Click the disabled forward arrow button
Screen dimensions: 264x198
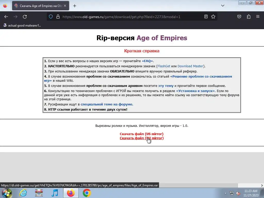15,17
